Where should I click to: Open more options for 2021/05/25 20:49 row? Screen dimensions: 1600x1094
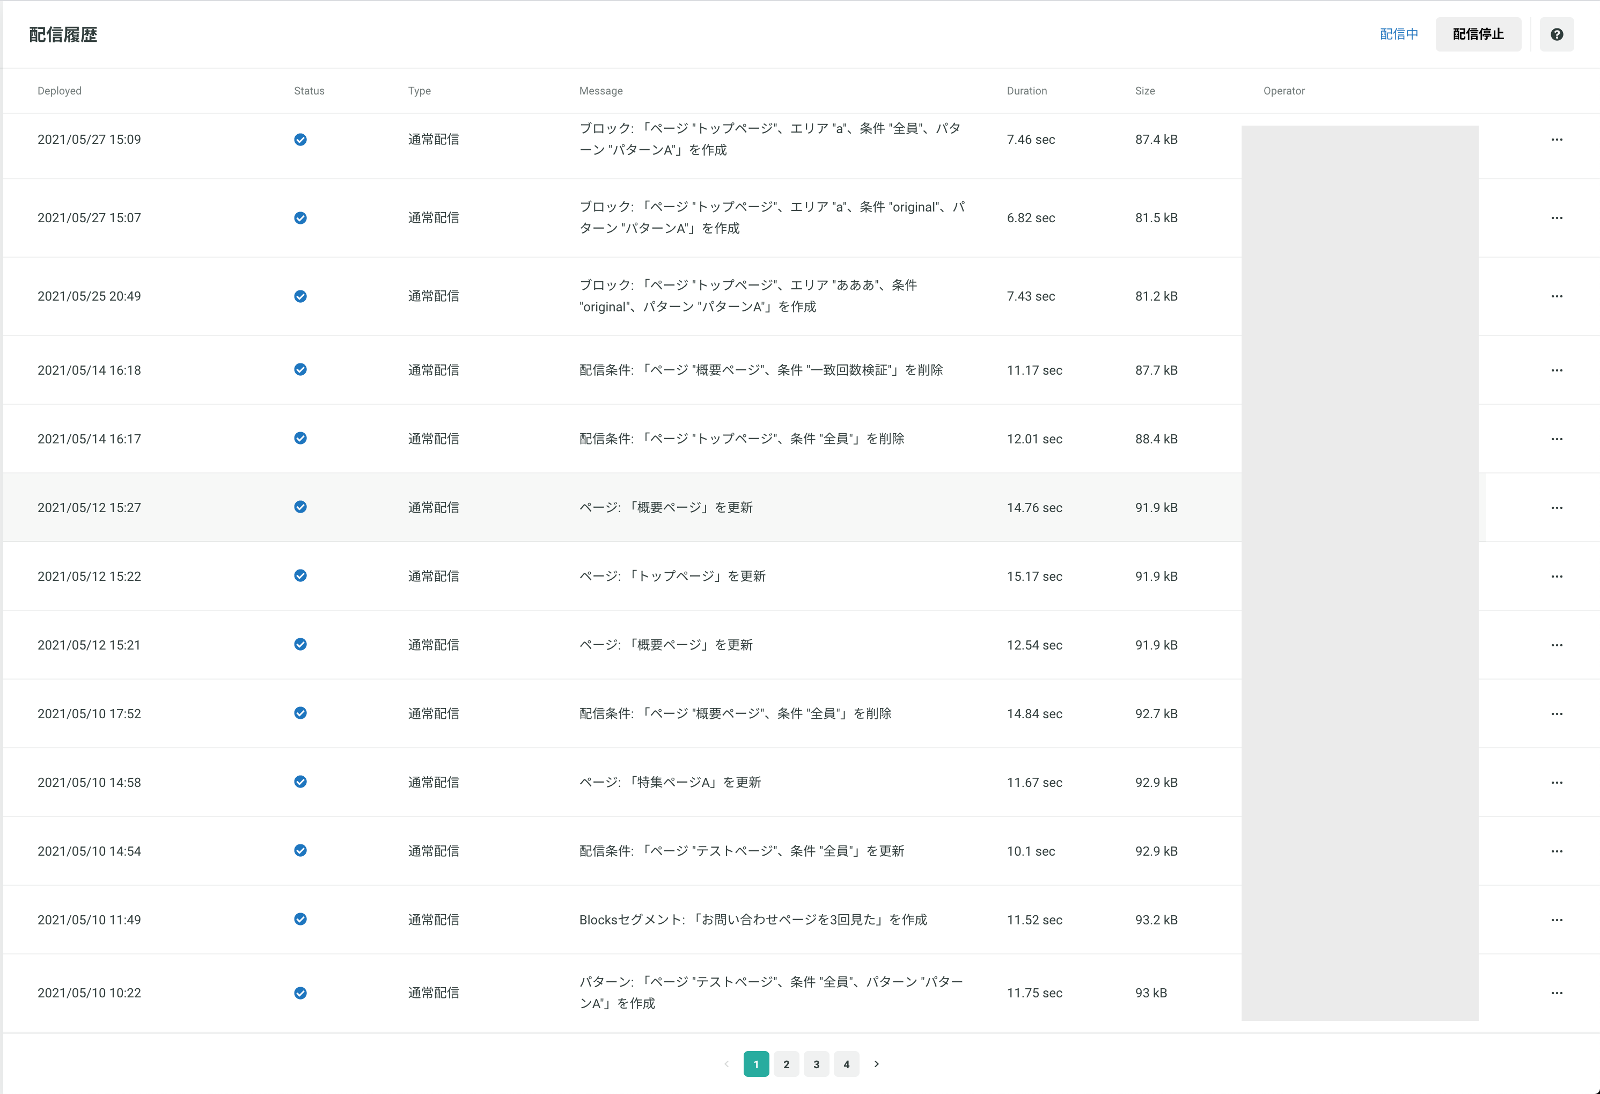[1557, 296]
